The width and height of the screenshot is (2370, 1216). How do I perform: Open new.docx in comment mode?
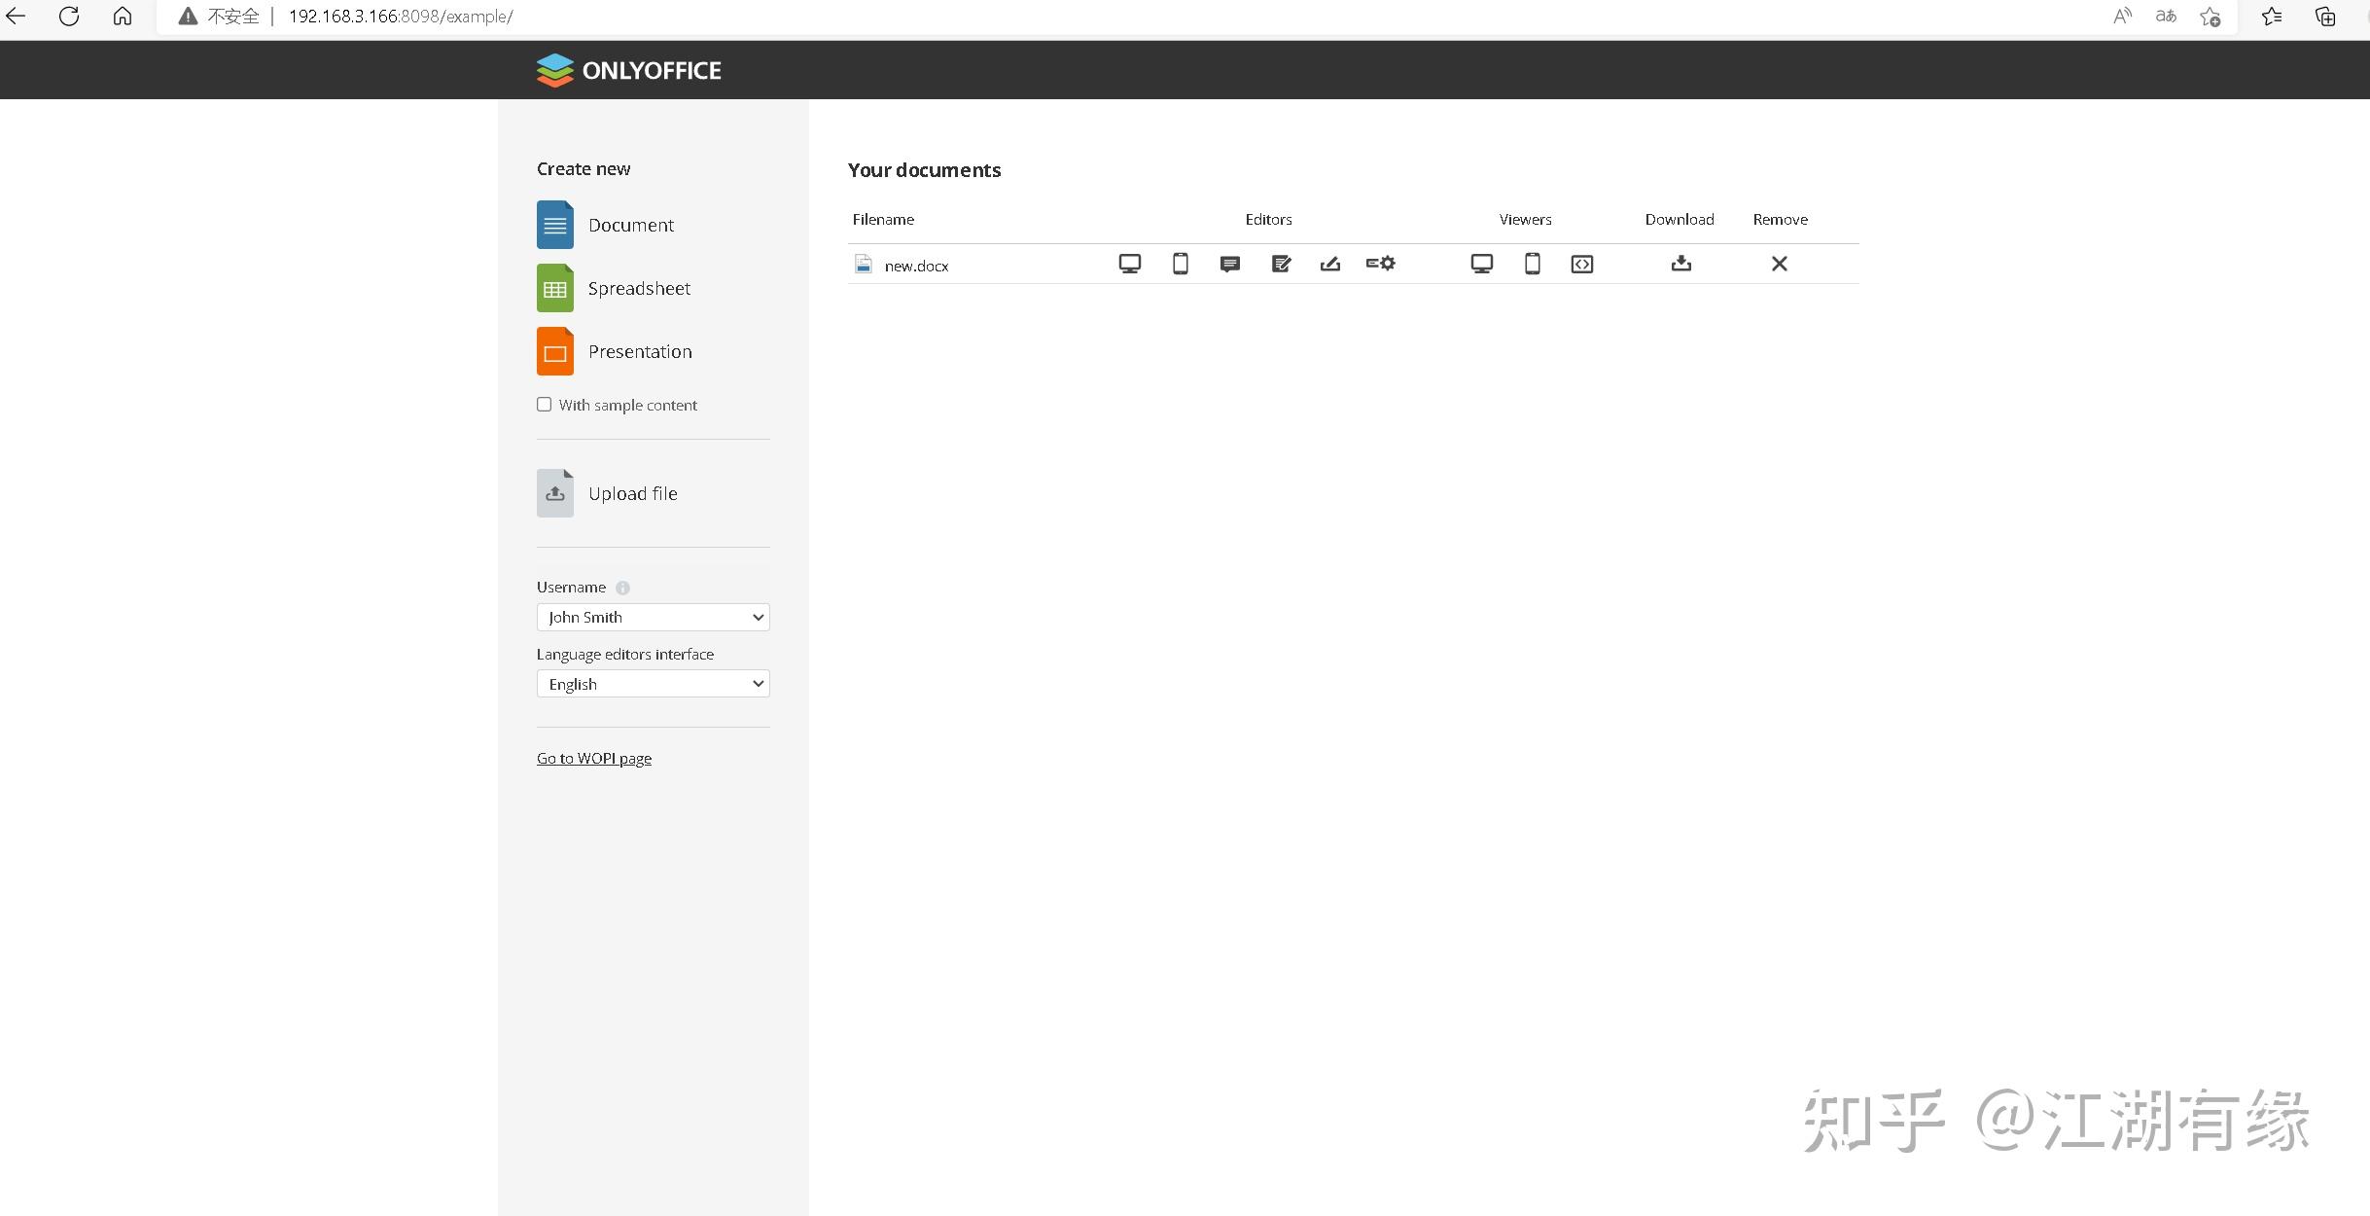pyautogui.click(x=1229, y=264)
